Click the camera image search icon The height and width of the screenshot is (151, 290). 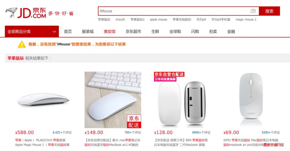[253, 11]
